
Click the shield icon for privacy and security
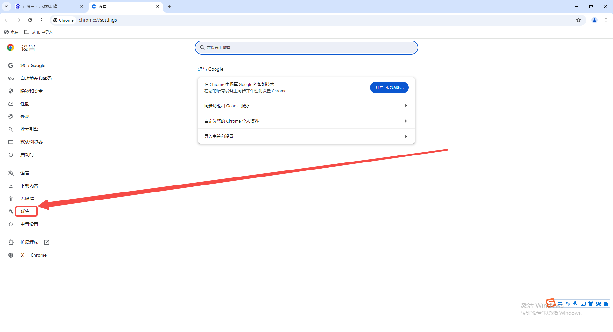pyautogui.click(x=11, y=91)
